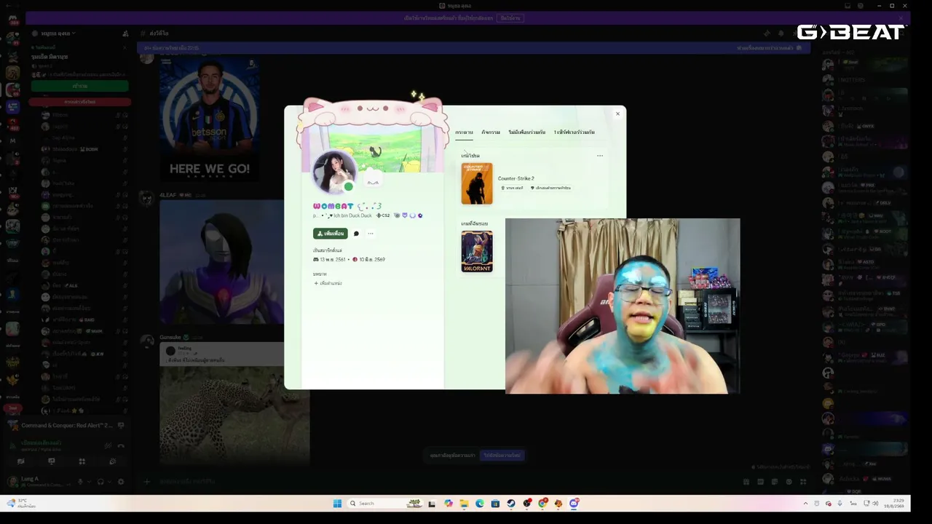Click the taskbar Search box
Viewport: 932px width, 524px height.
[384, 504]
